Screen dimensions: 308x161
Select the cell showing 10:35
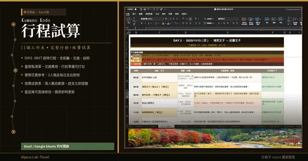(136, 103)
